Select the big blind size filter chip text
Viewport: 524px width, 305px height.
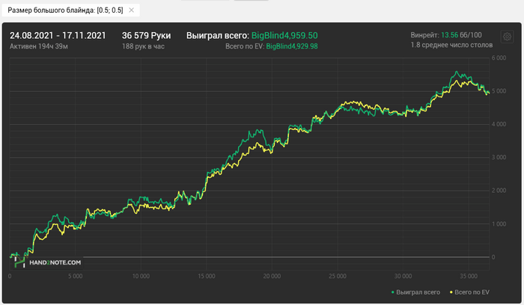pyautogui.click(x=65, y=10)
